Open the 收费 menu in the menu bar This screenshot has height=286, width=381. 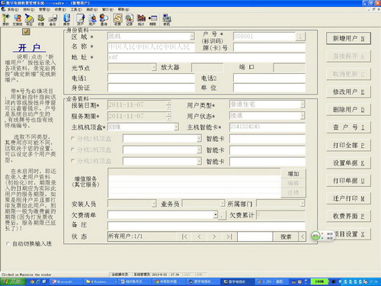point(60,9)
